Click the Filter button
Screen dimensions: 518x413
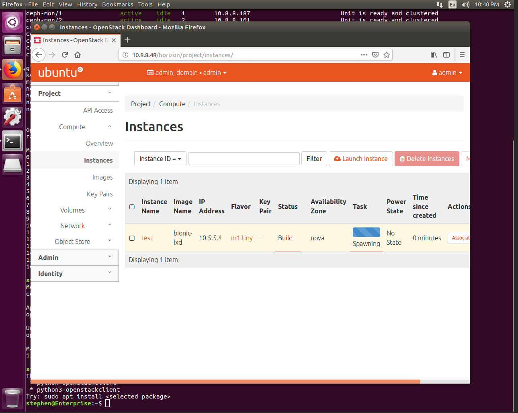[314, 159]
